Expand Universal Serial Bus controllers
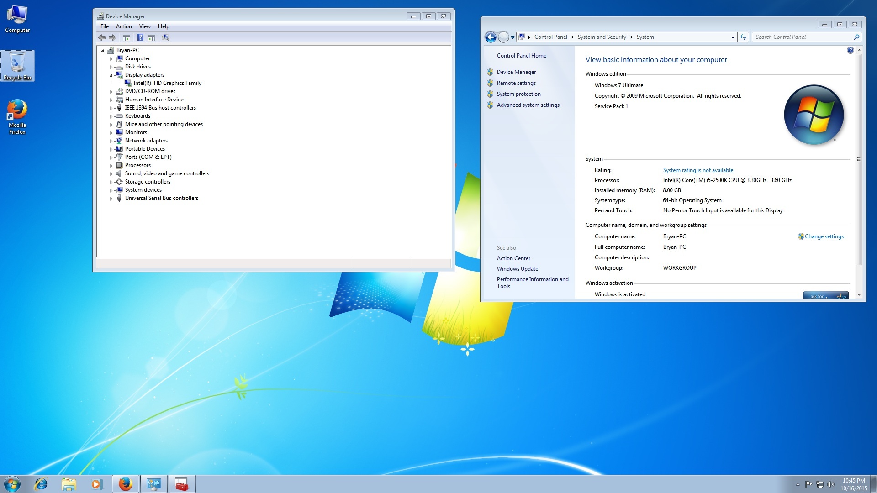 click(x=112, y=198)
